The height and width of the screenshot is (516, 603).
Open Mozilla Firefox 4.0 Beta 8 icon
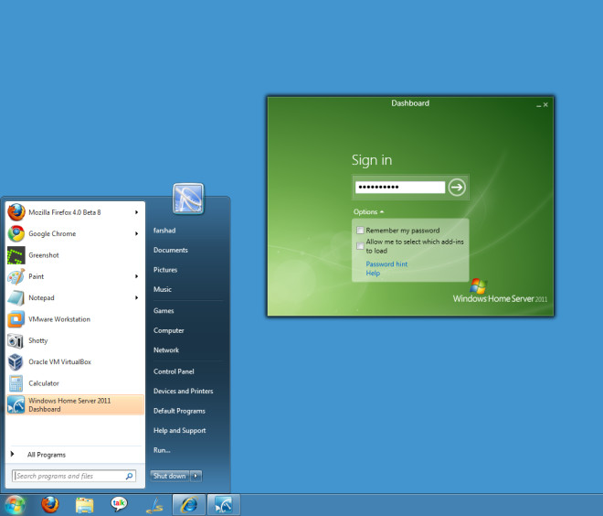pos(16,212)
